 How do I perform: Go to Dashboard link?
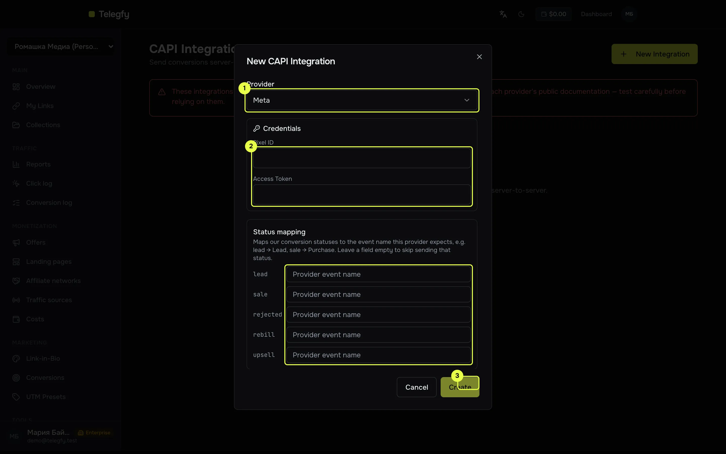pyautogui.click(x=596, y=14)
